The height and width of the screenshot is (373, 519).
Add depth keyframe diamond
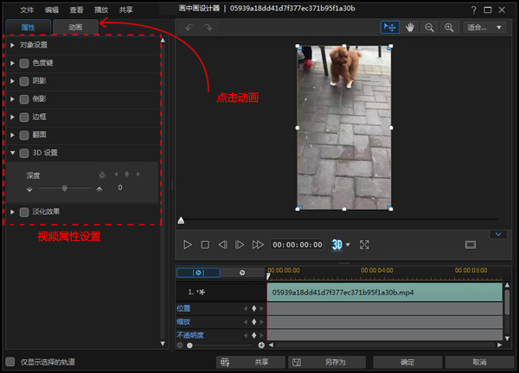point(127,174)
